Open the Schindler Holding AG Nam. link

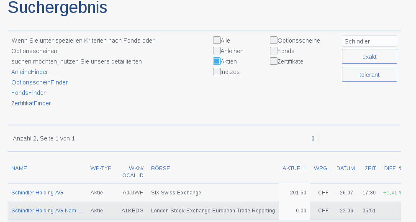click(47, 211)
